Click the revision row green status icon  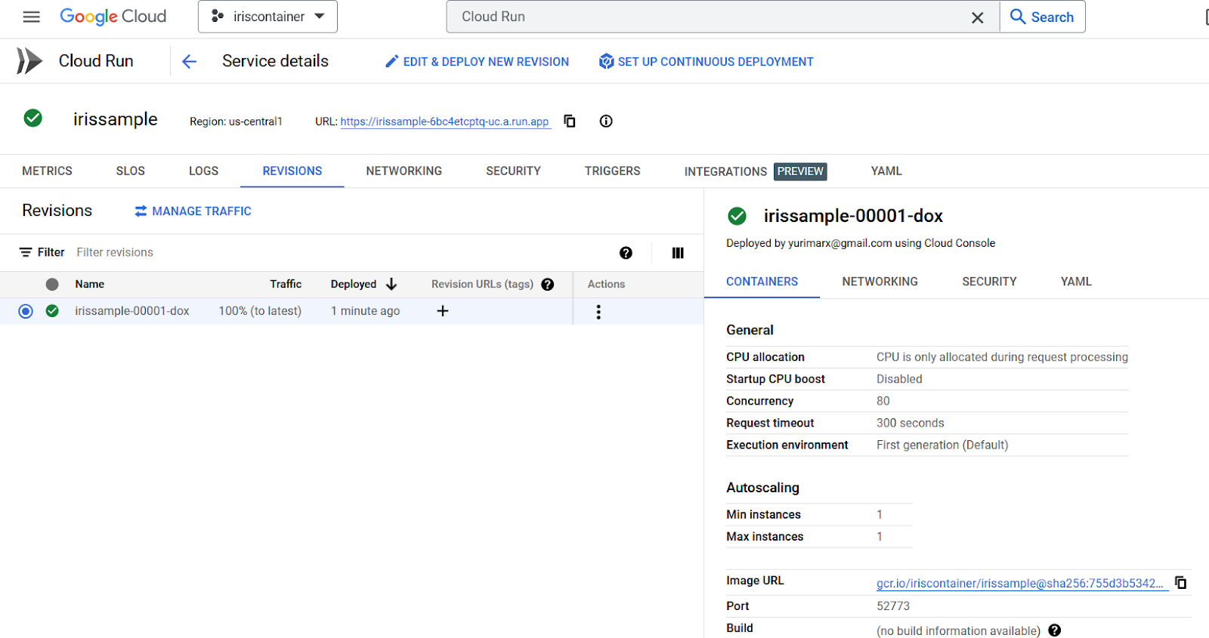[52, 311]
